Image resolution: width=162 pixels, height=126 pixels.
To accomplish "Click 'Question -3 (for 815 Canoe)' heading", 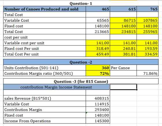I will click(81, 81).
